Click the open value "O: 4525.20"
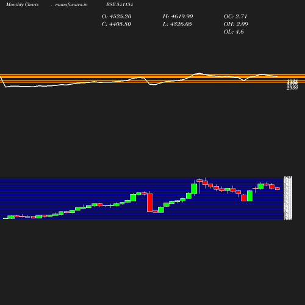This screenshot has height=305, width=305. (117, 16)
